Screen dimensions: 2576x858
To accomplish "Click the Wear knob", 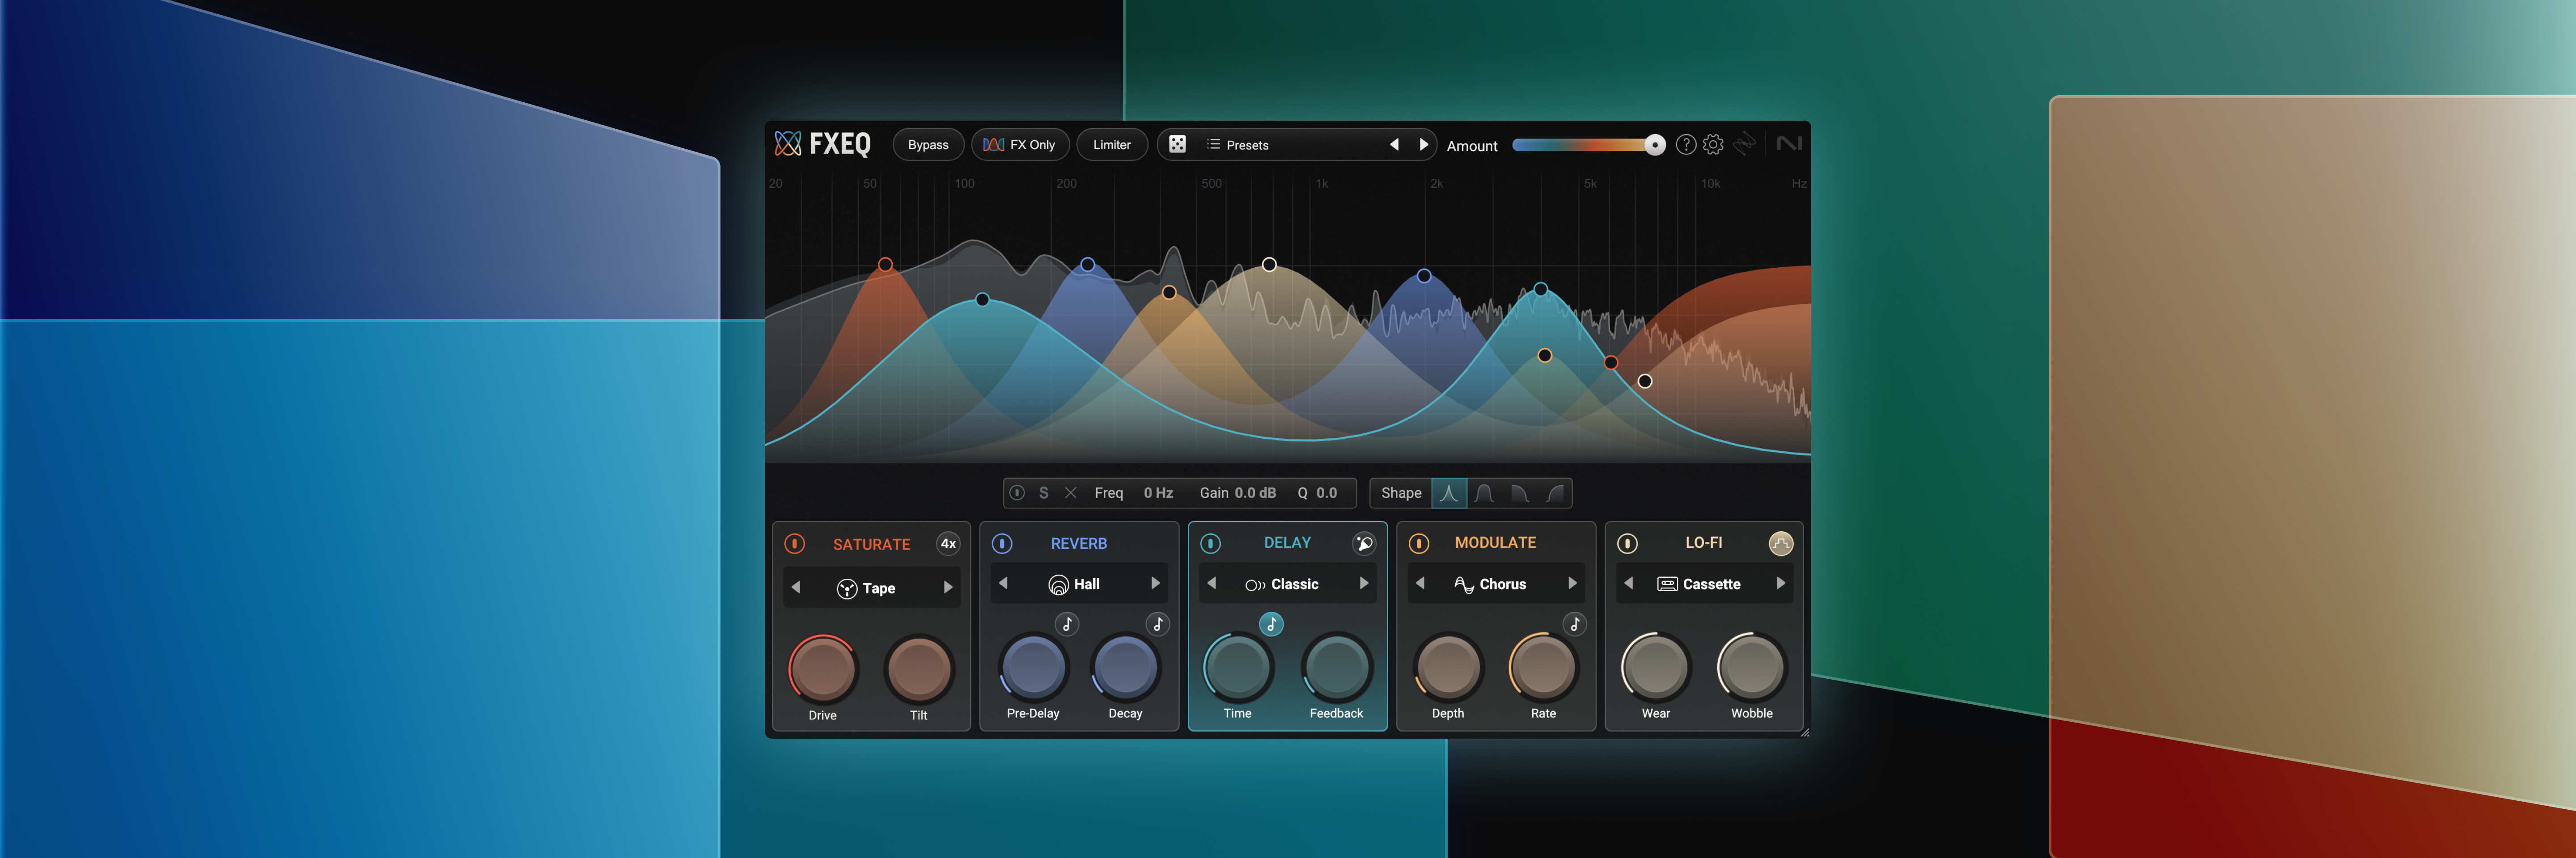I will [1656, 667].
